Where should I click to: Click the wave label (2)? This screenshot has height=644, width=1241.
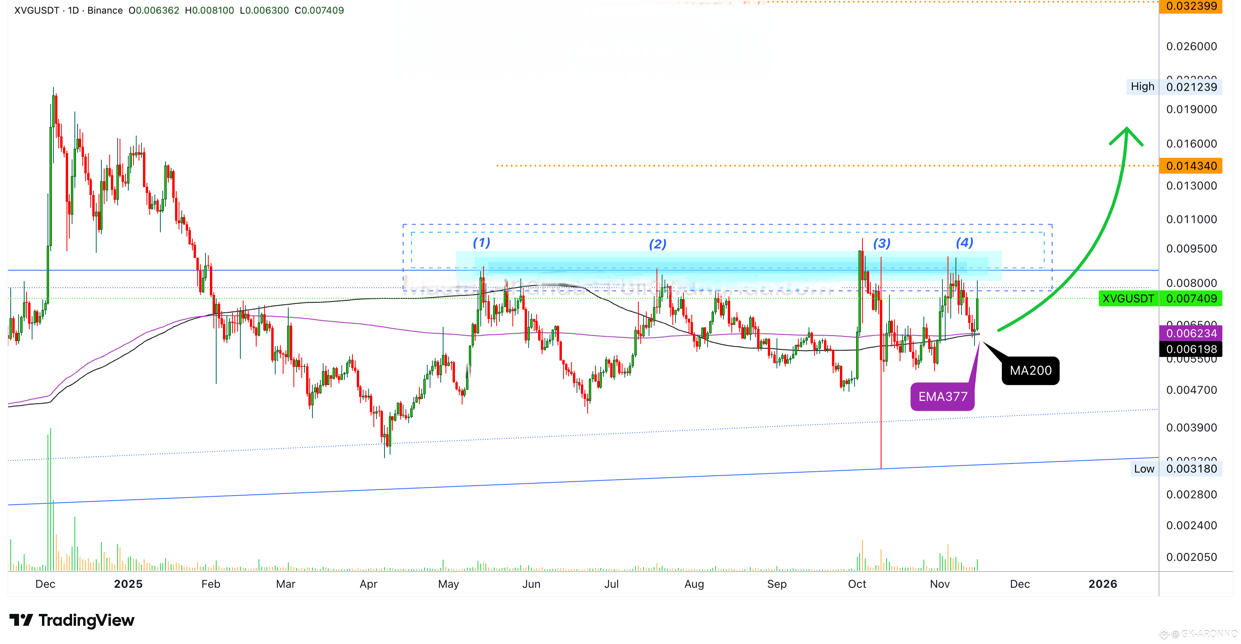tap(658, 244)
